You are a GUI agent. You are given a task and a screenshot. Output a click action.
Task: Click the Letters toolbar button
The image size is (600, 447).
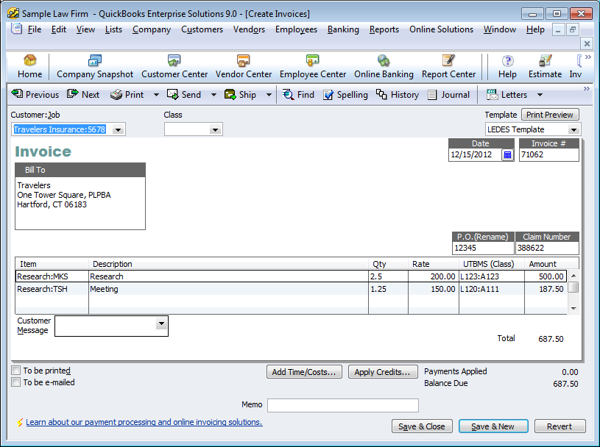(507, 94)
